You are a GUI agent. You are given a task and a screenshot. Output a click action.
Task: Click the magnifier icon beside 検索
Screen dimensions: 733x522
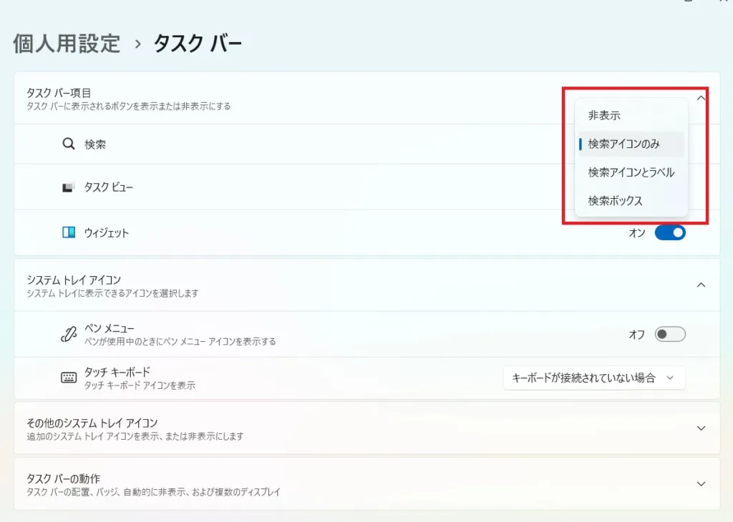pyautogui.click(x=69, y=144)
